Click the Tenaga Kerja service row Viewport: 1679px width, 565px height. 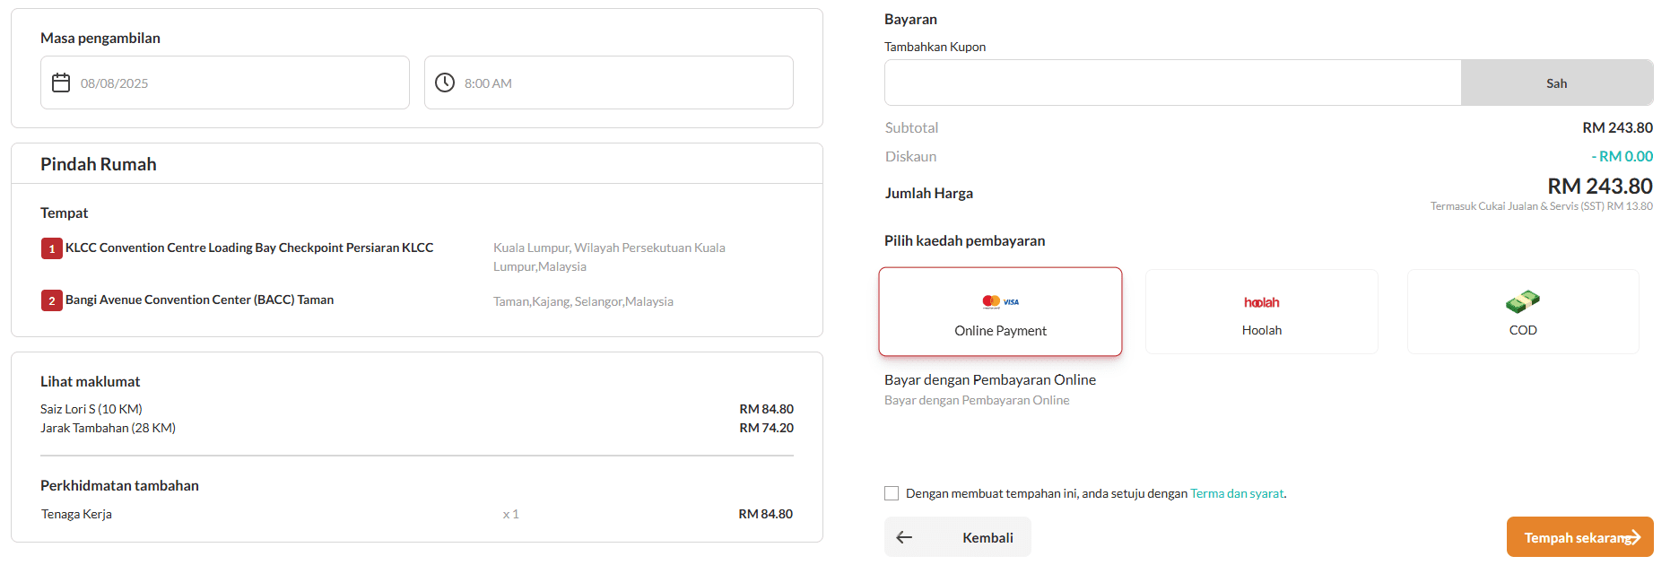coord(417,514)
